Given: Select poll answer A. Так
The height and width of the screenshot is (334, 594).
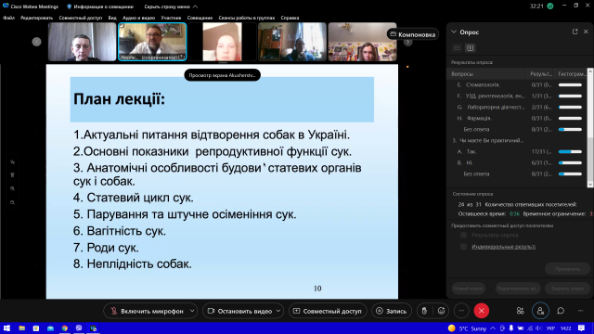Looking at the screenshot, I should point(518,151).
